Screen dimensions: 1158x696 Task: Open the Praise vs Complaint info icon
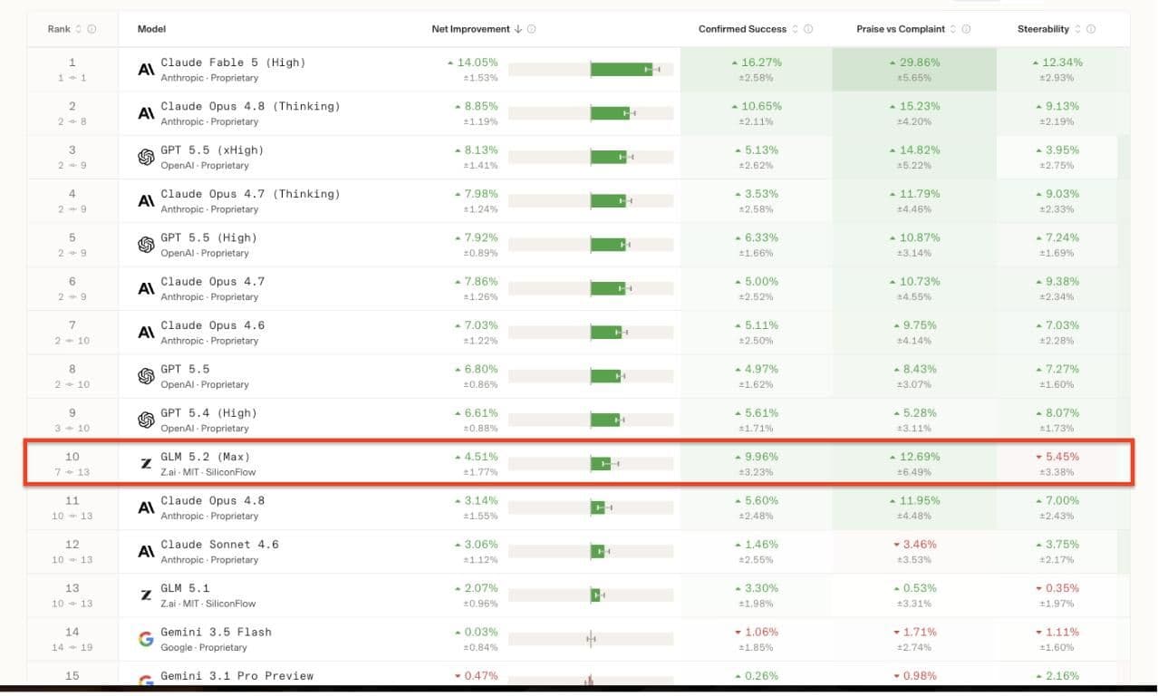click(x=967, y=29)
